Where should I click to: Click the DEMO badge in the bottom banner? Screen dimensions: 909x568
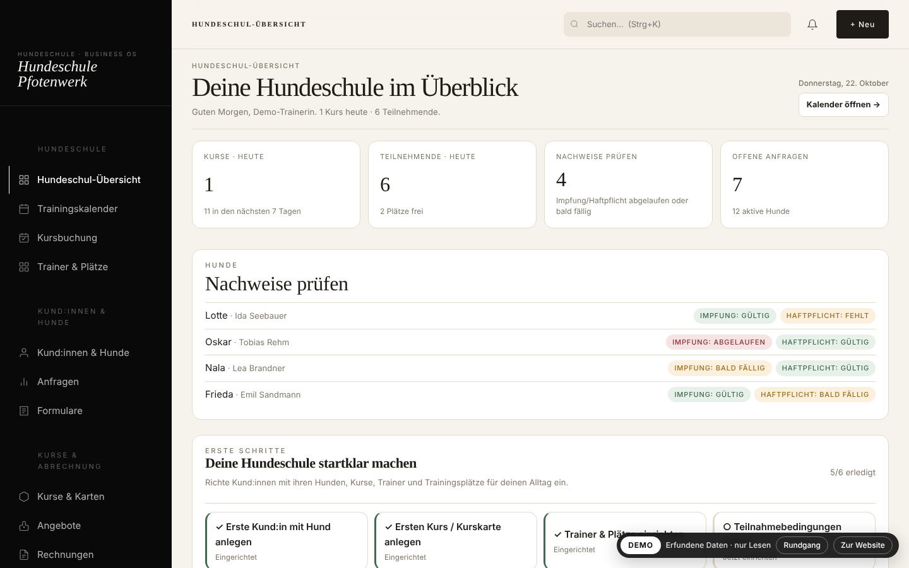[x=641, y=545]
